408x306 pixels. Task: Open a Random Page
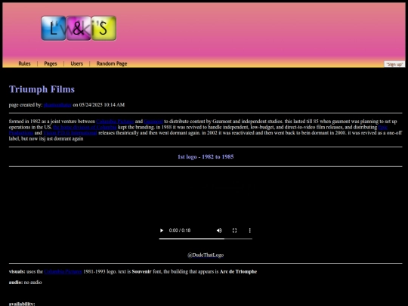point(112,63)
